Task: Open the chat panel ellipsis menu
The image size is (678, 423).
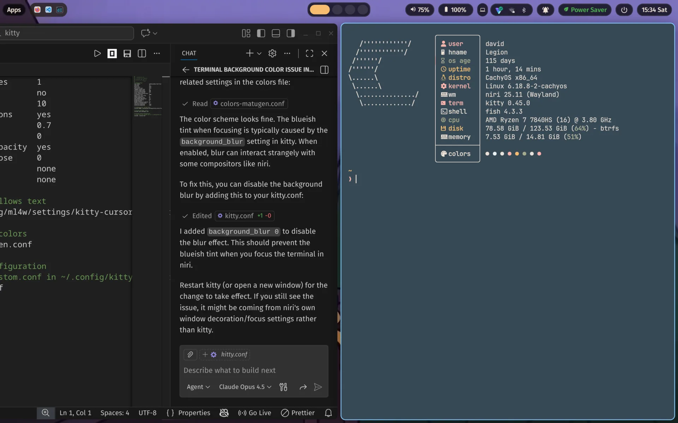Action: point(287,53)
